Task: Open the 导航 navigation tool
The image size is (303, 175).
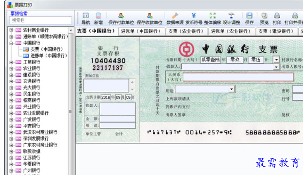Action: [x=86, y=19]
